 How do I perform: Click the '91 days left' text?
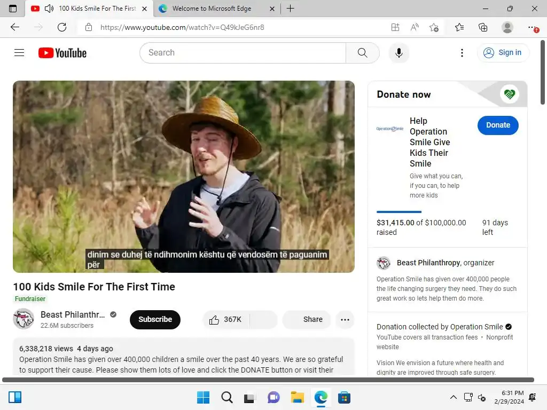pos(495,227)
